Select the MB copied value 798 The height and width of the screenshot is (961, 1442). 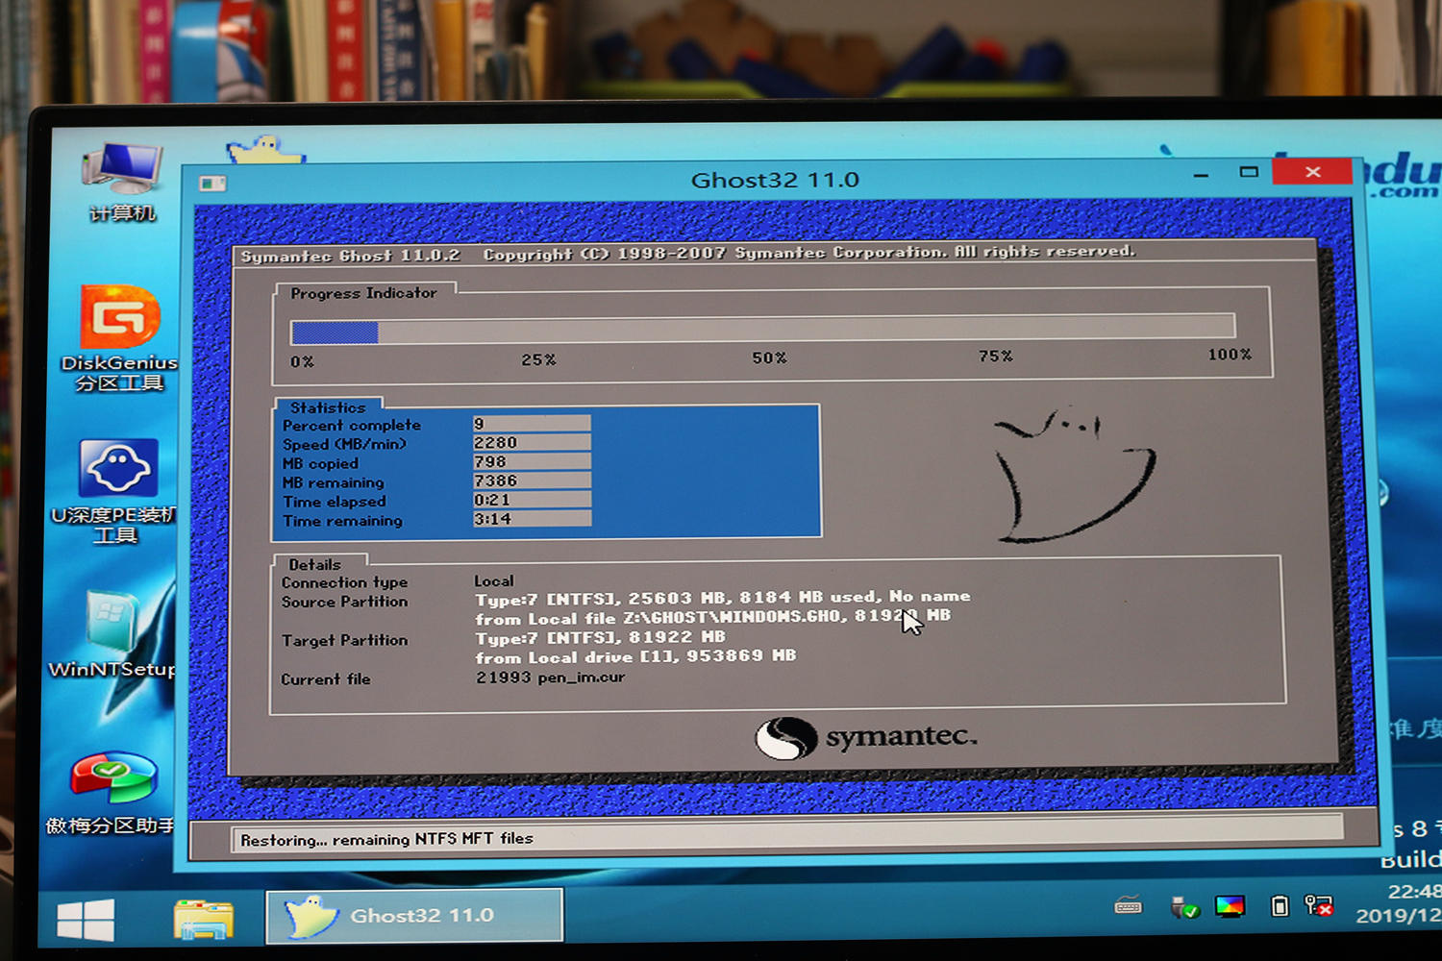point(532,462)
